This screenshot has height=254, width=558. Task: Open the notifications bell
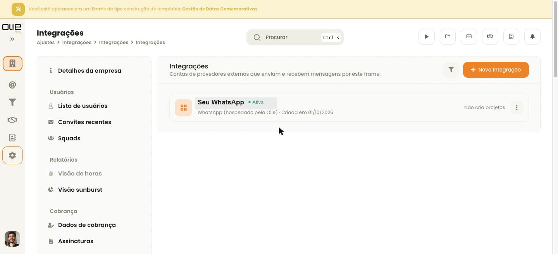(x=532, y=37)
